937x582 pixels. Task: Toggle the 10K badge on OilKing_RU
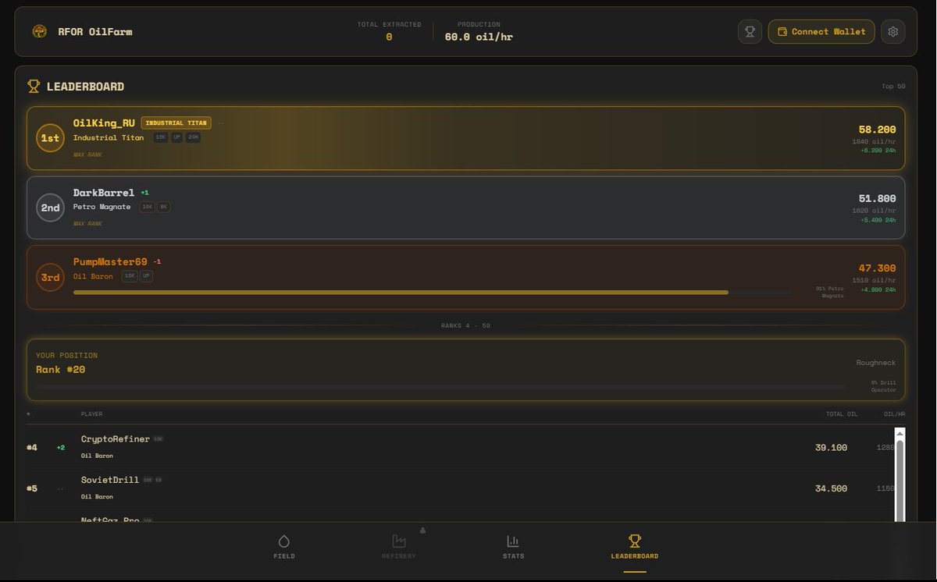[160, 137]
